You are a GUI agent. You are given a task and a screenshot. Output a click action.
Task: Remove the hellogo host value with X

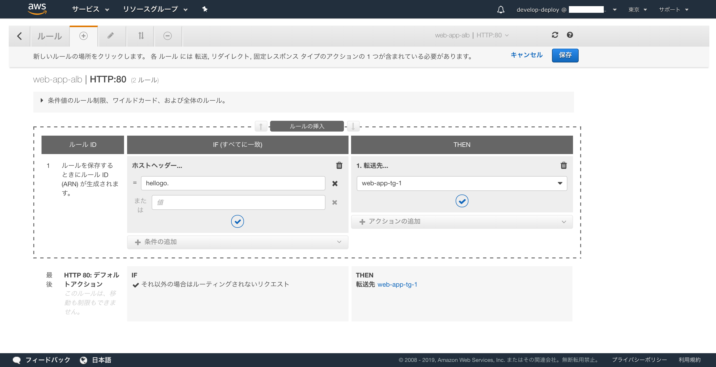click(x=335, y=183)
